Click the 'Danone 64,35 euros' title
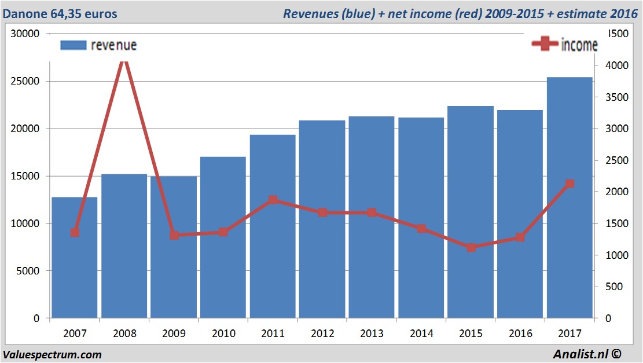 click(60, 13)
